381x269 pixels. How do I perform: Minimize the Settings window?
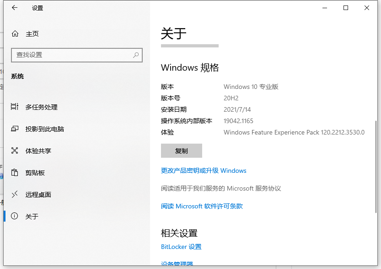[x=325, y=8]
